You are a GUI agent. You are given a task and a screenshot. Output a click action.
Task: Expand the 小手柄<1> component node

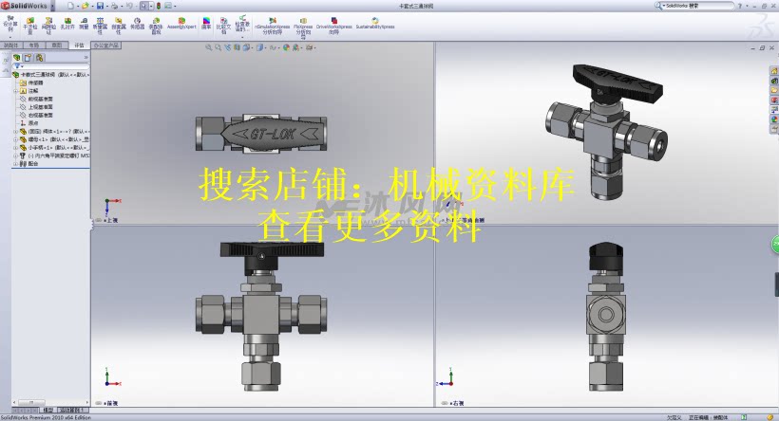tap(16, 147)
